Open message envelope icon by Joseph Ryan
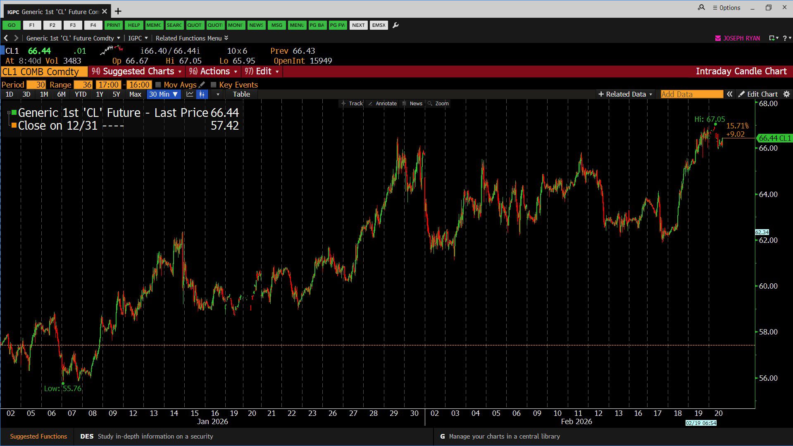 (x=718, y=38)
